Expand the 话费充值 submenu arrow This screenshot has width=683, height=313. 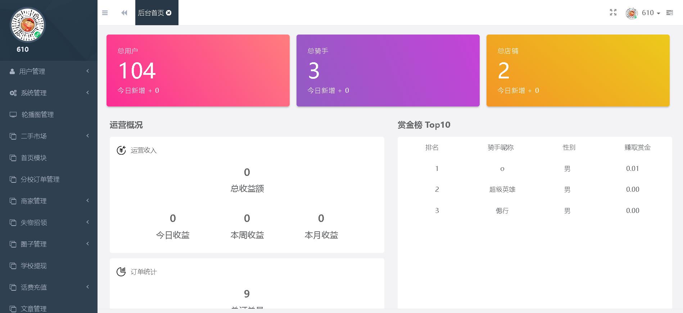[87, 287]
